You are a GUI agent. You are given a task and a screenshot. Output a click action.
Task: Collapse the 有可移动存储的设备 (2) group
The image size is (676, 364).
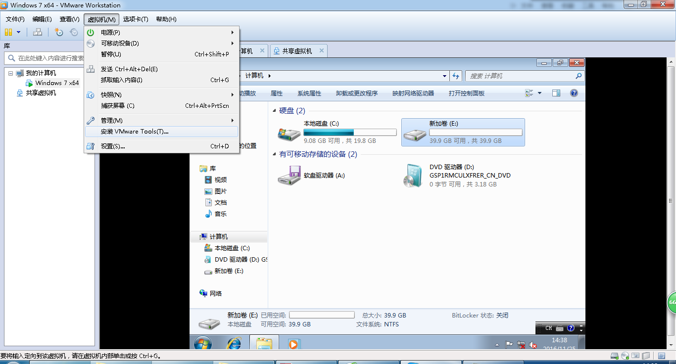[275, 154]
